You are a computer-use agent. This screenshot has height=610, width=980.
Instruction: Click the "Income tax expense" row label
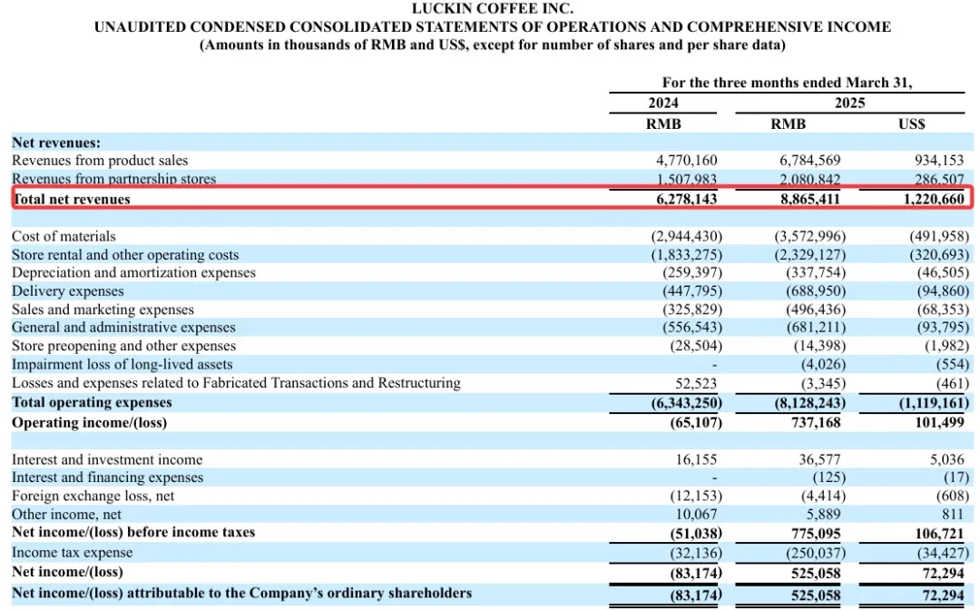[x=72, y=553]
